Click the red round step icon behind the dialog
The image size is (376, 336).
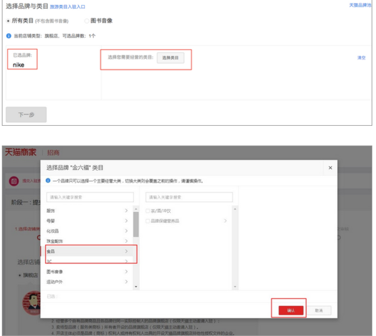[14, 181]
